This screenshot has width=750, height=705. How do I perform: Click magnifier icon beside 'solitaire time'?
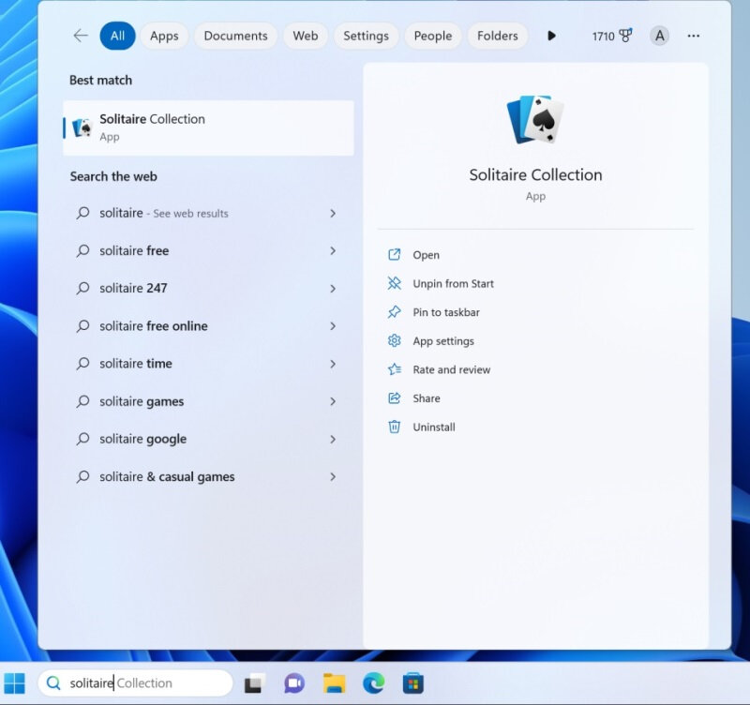click(82, 364)
